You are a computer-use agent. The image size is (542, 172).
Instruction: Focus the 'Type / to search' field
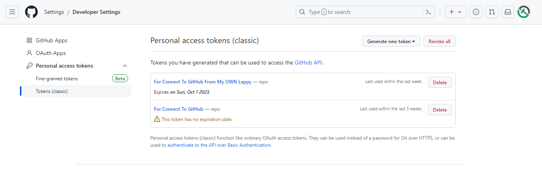pos(365,12)
